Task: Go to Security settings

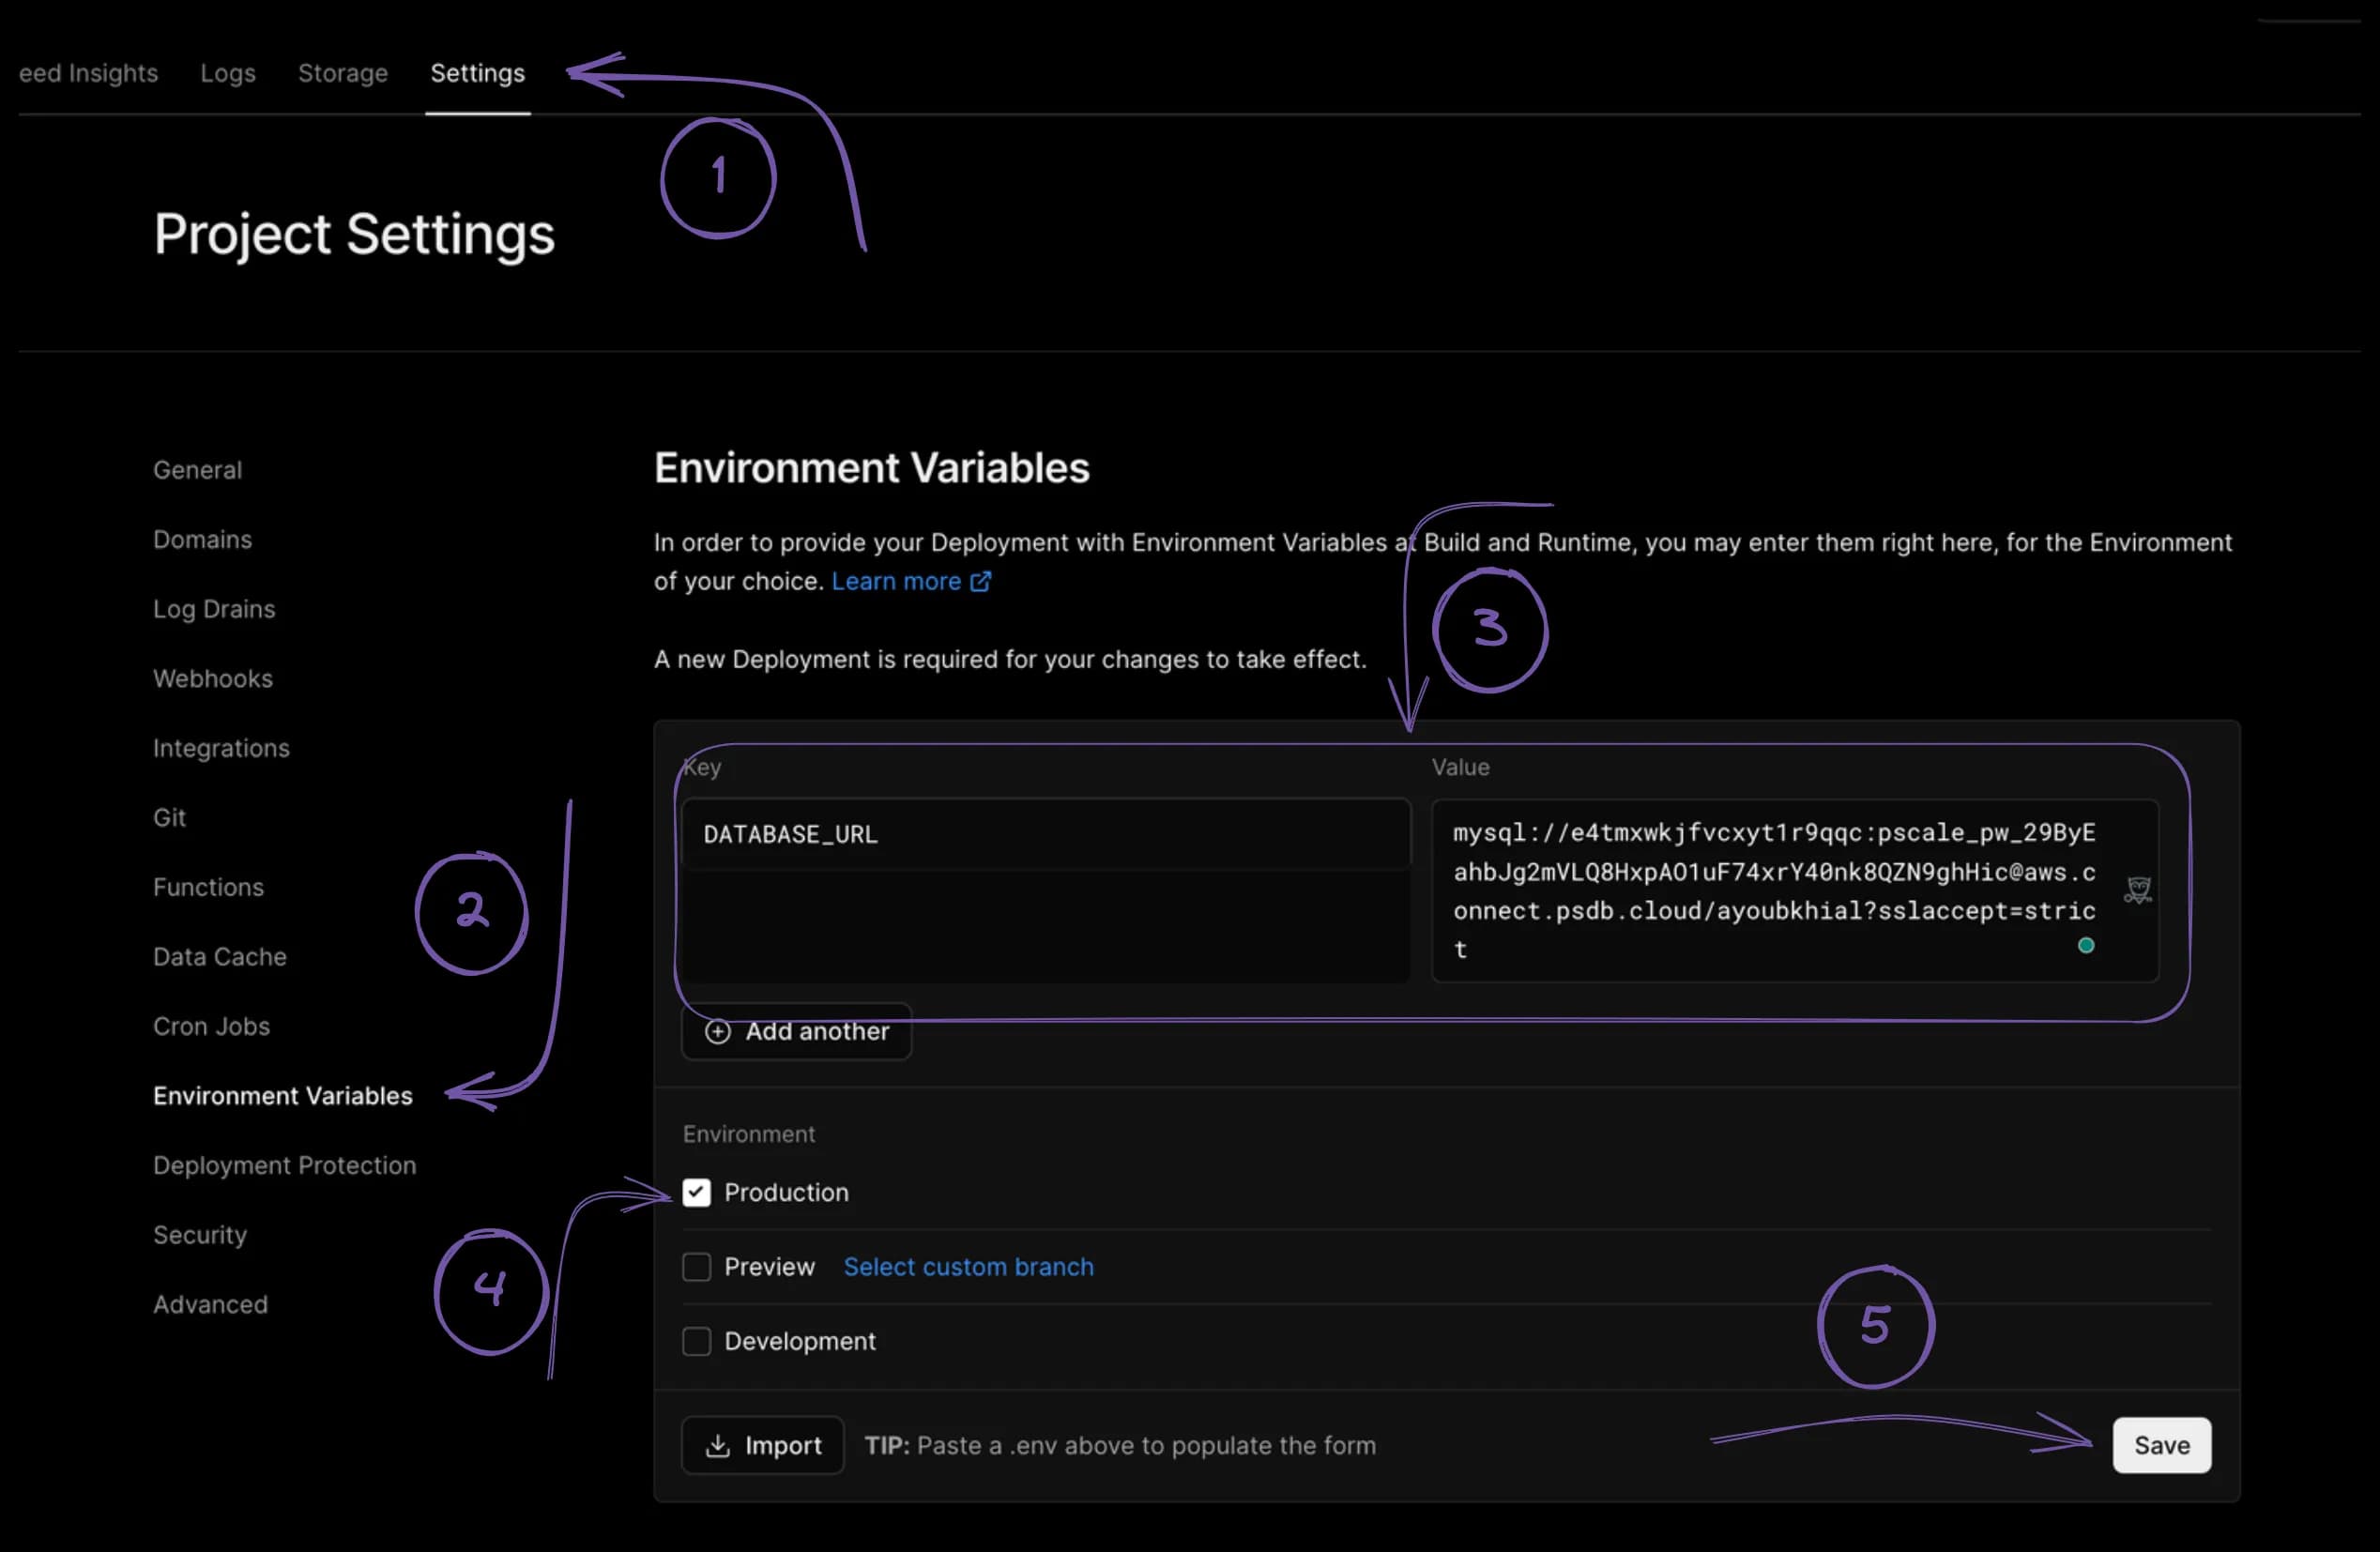Action: tap(200, 1235)
